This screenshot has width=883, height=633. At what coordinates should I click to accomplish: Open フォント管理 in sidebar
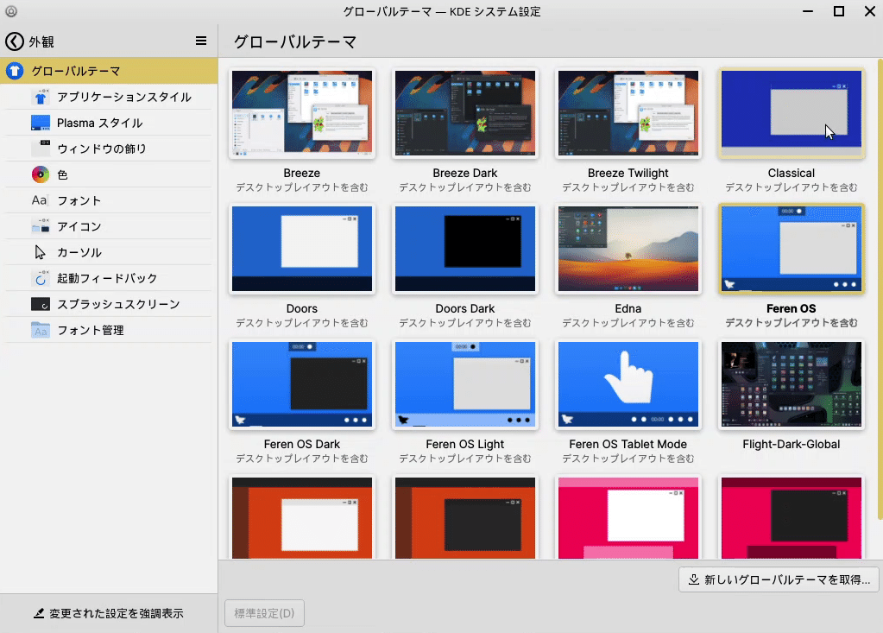pos(108,330)
